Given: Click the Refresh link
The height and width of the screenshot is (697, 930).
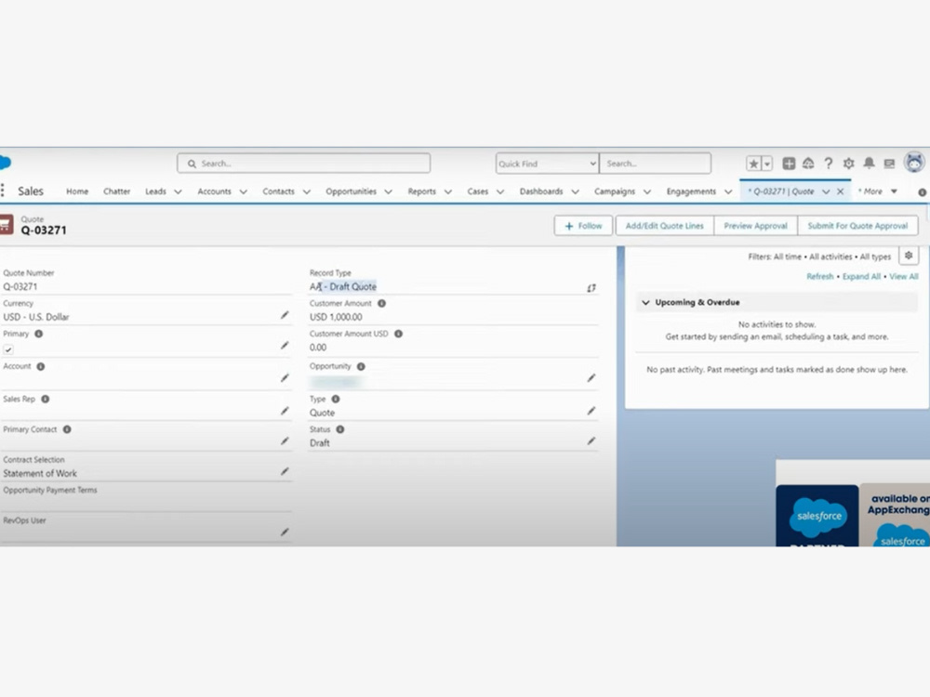Looking at the screenshot, I should (819, 276).
